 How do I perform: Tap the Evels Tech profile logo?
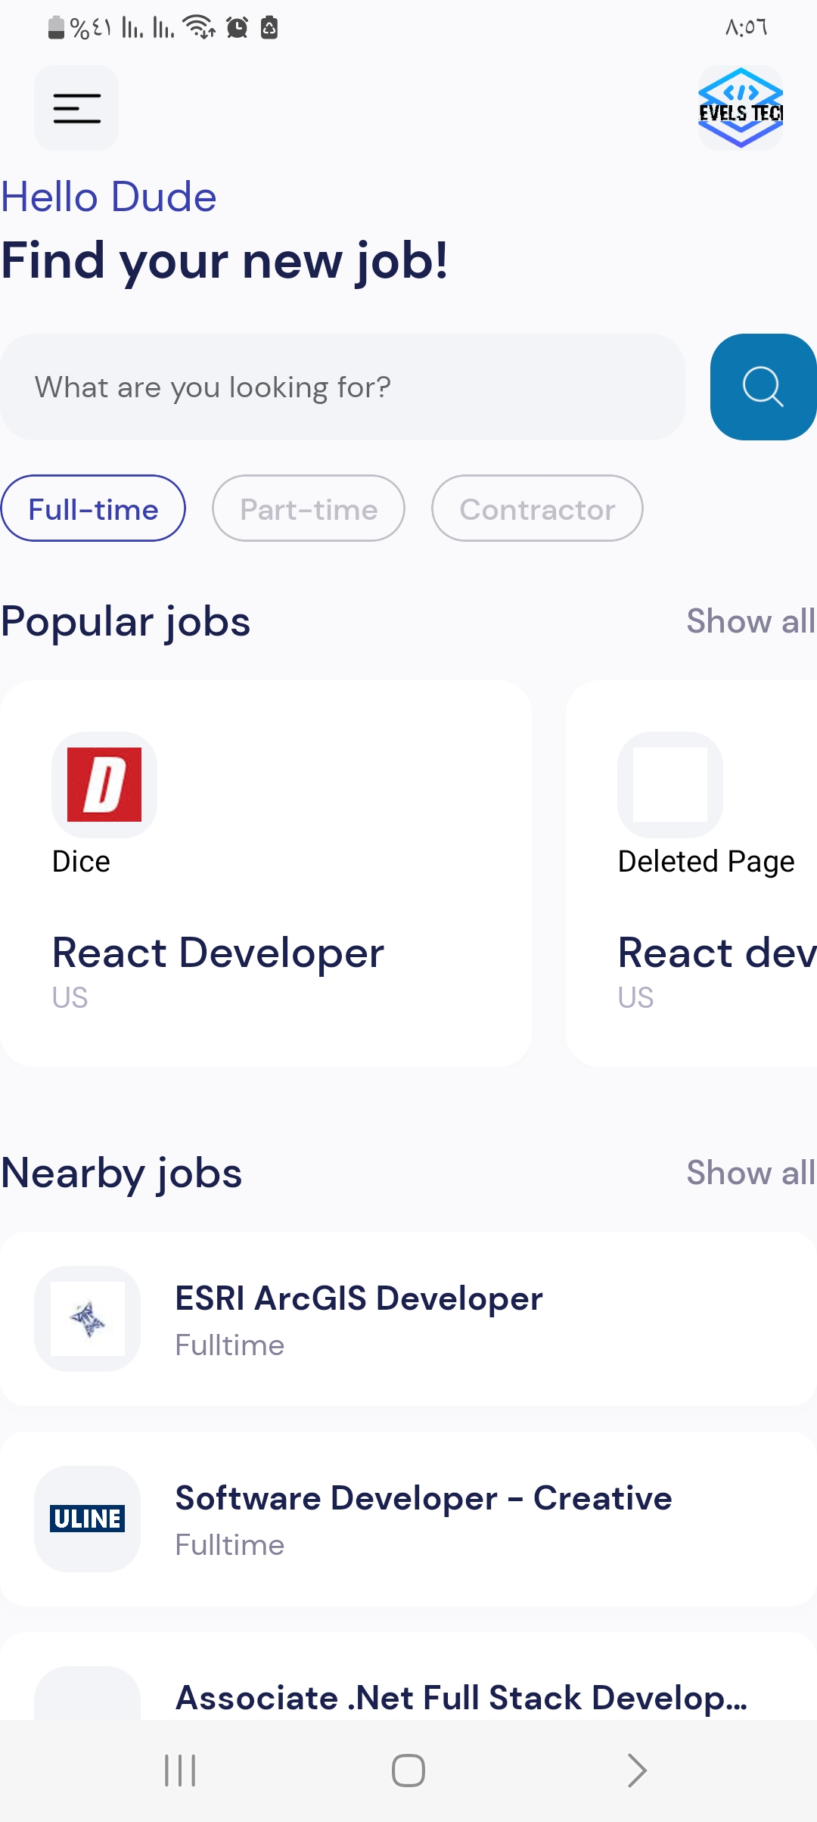(740, 108)
